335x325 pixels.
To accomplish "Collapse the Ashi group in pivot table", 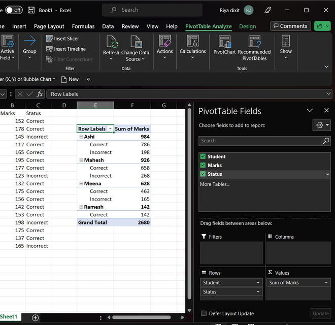I will [x=81, y=137].
